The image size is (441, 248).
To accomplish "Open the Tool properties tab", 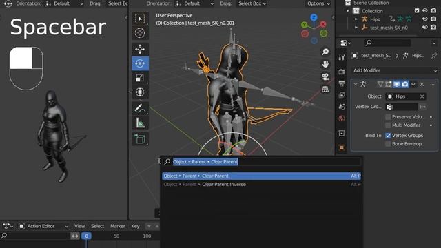I will point(342,57).
